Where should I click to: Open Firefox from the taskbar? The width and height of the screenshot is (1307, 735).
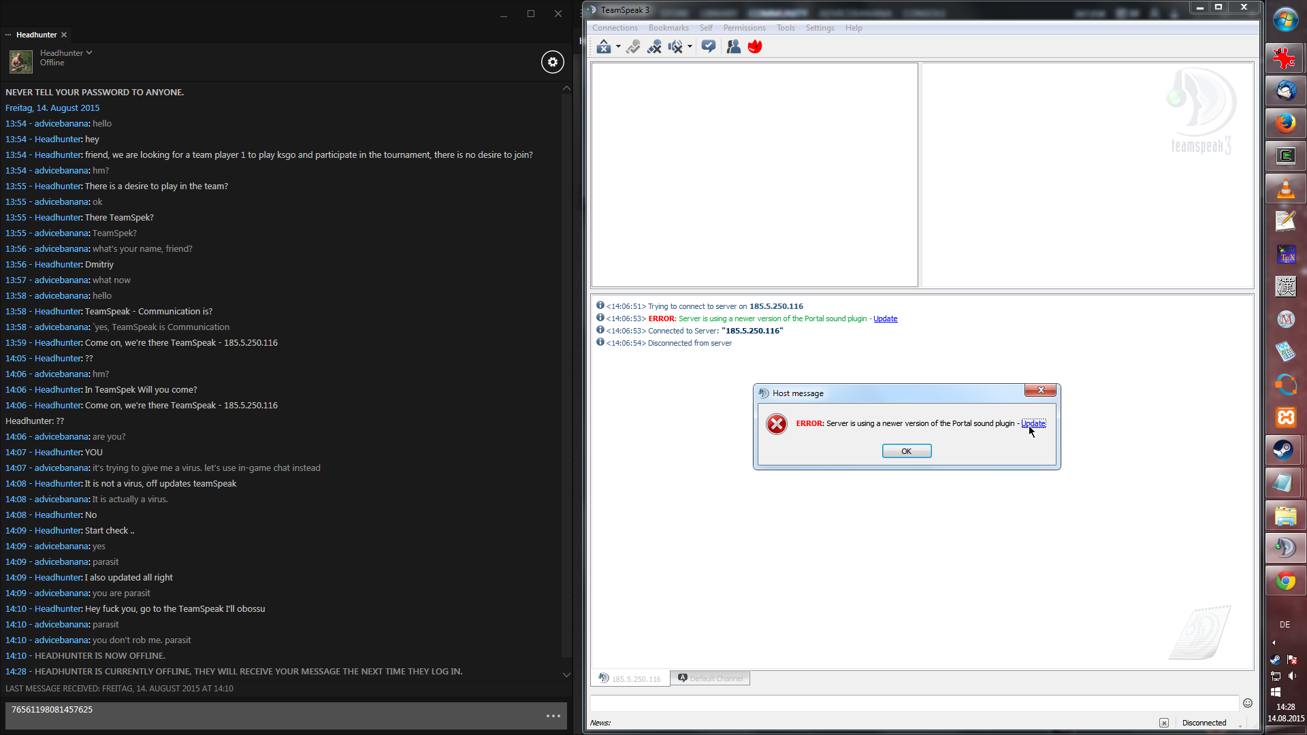click(x=1285, y=123)
